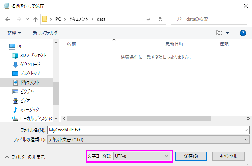
Task: Go forward with the right arrow
Action: click(x=19, y=20)
